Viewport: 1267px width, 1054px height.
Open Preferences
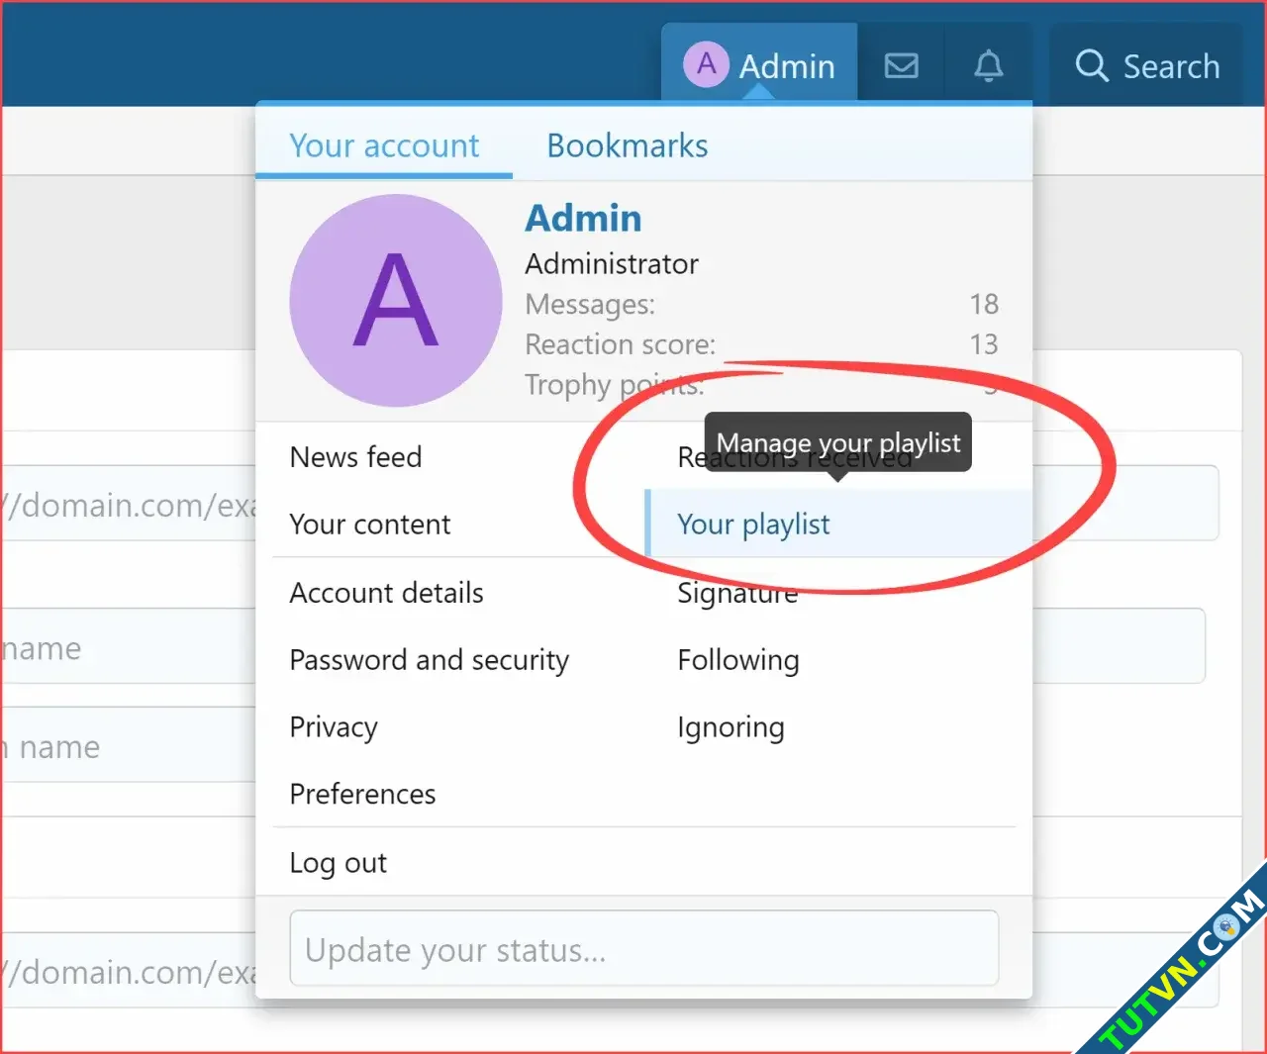[x=362, y=794]
